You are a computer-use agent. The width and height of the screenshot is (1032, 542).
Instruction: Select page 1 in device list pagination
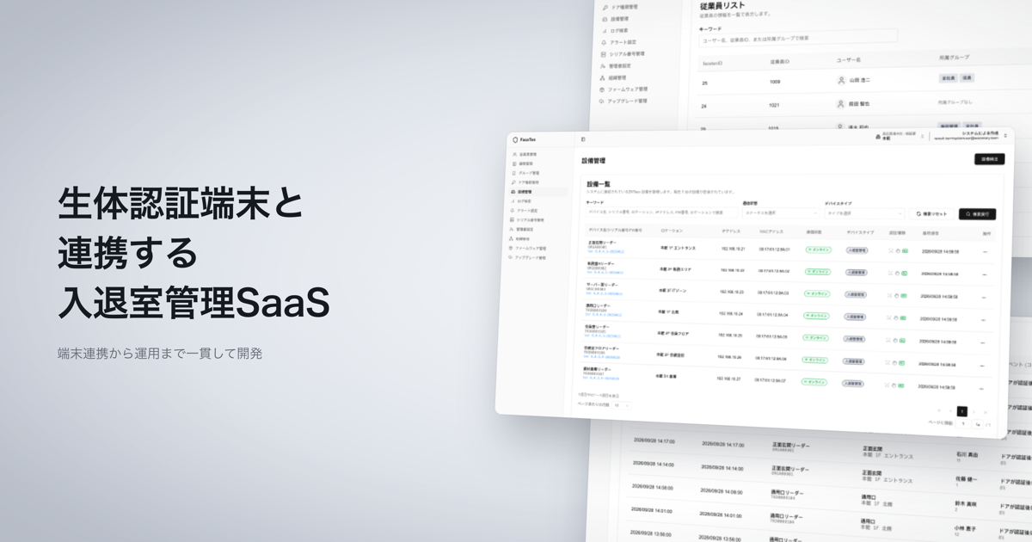click(962, 412)
